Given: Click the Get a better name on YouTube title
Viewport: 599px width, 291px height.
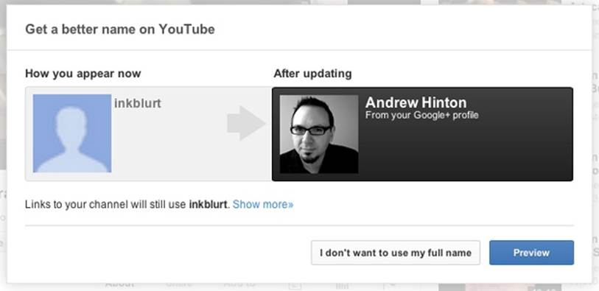Looking at the screenshot, I should (x=120, y=29).
